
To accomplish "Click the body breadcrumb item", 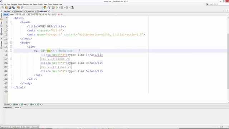I will 24,104.
